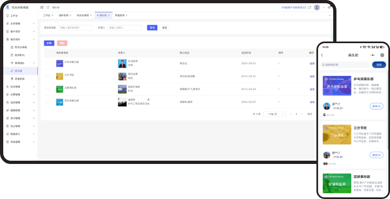
Task: Open the page size dropdown
Action: coord(274,114)
